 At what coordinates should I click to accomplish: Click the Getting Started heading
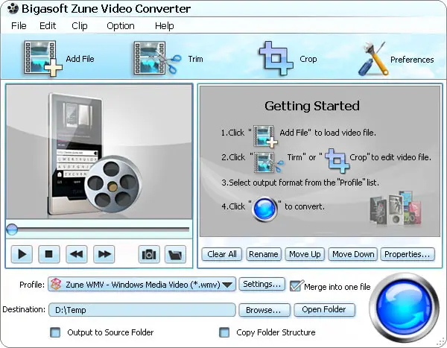[312, 106]
